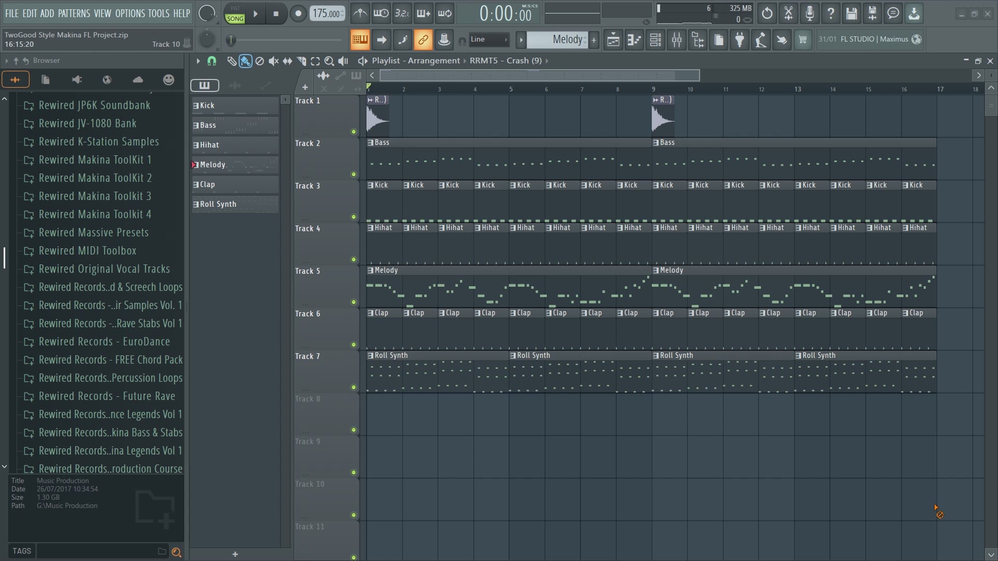Open the Melody pattern selector dropdown

[x=557, y=39]
